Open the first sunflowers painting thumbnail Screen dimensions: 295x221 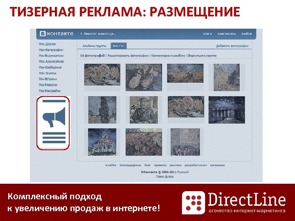102,74
